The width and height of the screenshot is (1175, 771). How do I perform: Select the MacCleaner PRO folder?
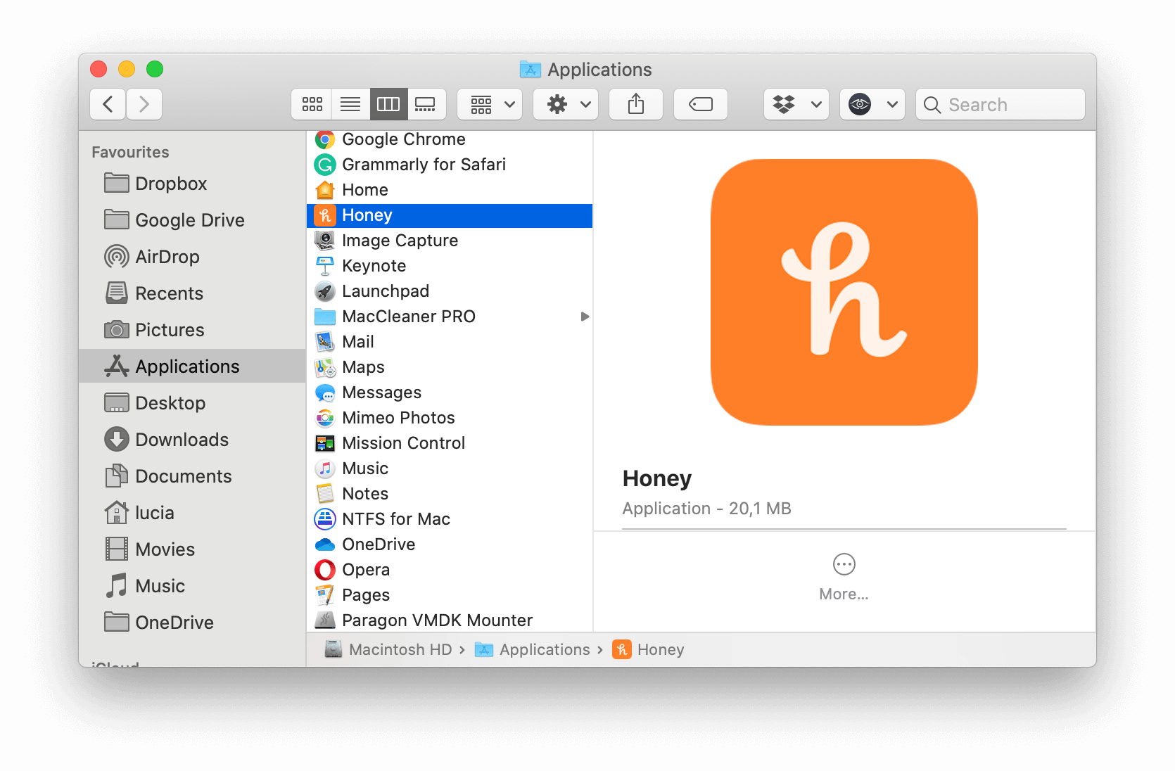coord(450,317)
